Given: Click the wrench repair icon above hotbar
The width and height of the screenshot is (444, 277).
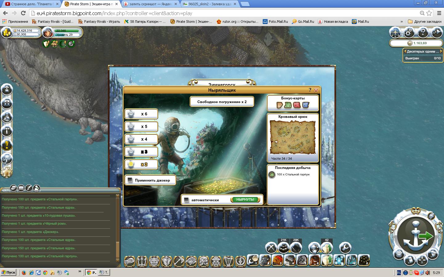Looking at the screenshot, I should click(345, 247).
